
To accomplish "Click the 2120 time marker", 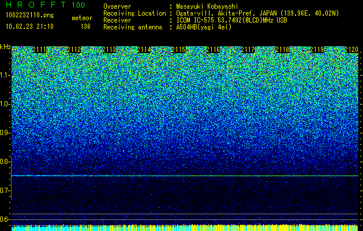I will pyautogui.click(x=351, y=50).
